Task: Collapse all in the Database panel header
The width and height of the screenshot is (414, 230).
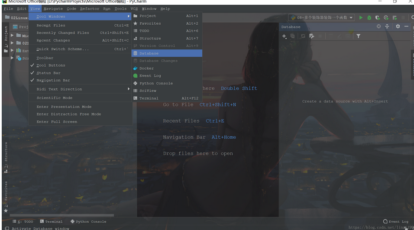Action: pyautogui.click(x=387, y=26)
